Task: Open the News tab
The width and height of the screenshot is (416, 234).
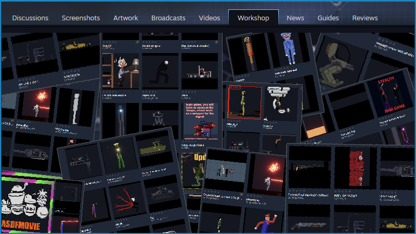Action: click(x=295, y=18)
